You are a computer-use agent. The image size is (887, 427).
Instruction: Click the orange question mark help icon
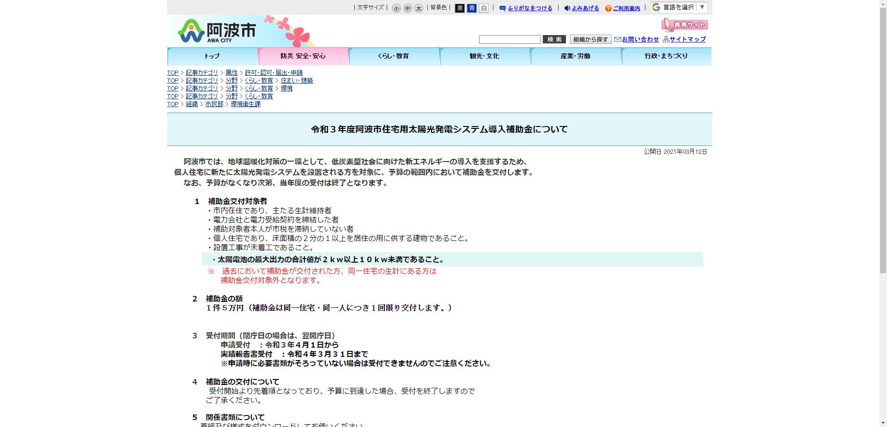tap(608, 8)
